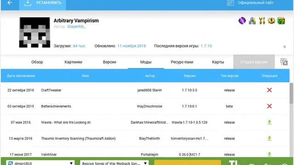Select the CraftTweaker mod name

pyautogui.click(x=51, y=90)
